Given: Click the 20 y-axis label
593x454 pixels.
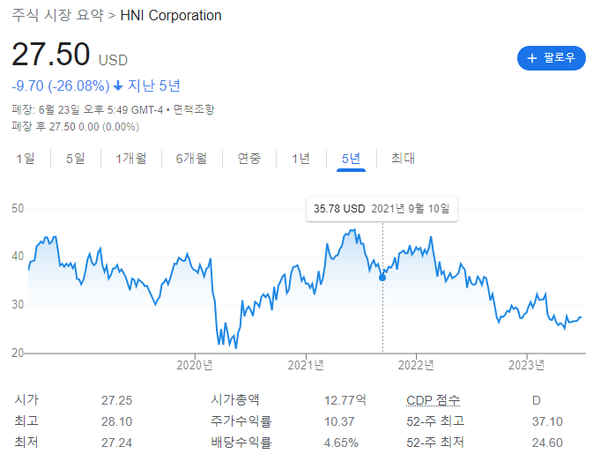Looking at the screenshot, I should [x=18, y=353].
